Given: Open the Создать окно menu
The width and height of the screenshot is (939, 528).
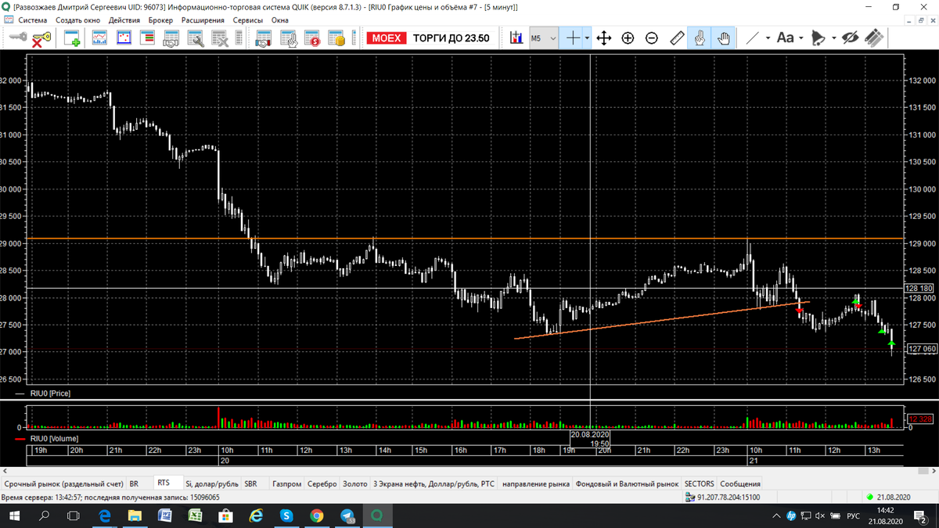Looking at the screenshot, I should coord(78,20).
